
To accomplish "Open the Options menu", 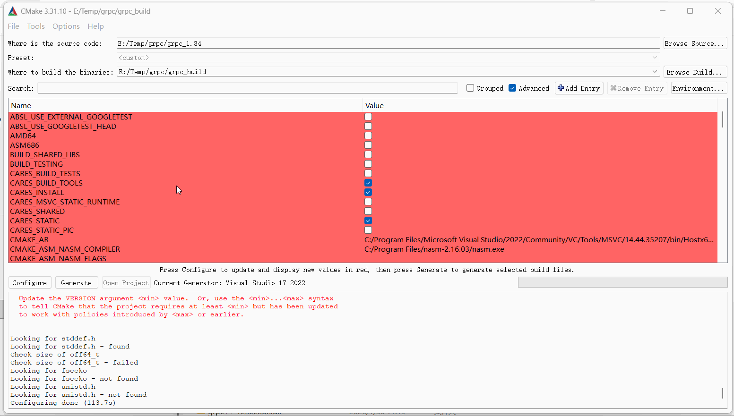I will (x=66, y=26).
